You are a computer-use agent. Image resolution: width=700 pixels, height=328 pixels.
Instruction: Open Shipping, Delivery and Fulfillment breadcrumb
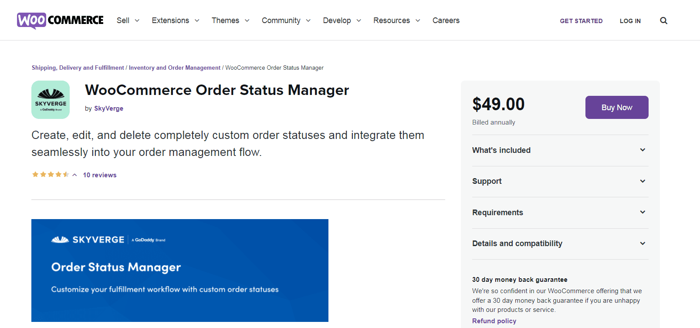tap(78, 68)
